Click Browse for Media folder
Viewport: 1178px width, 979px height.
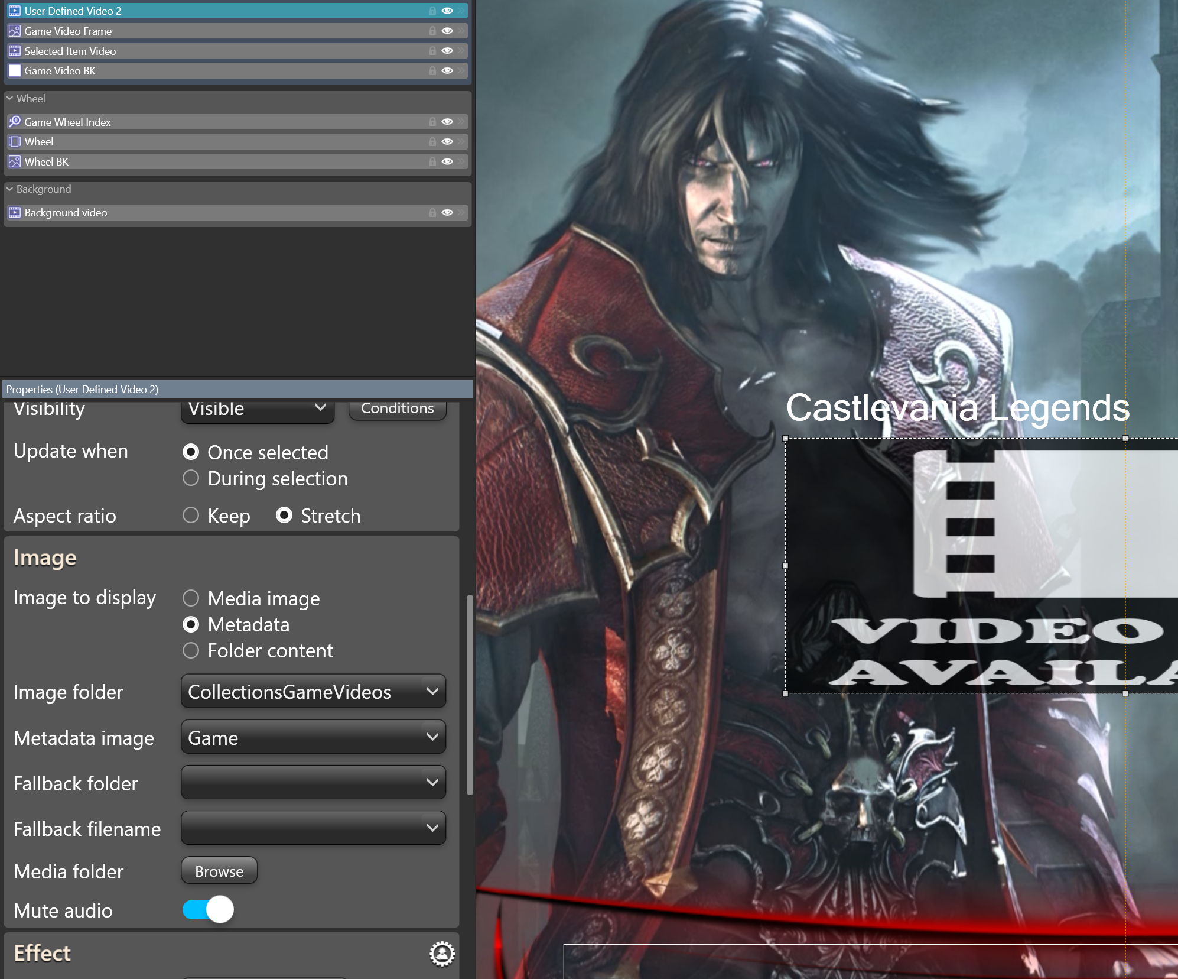pyautogui.click(x=219, y=871)
